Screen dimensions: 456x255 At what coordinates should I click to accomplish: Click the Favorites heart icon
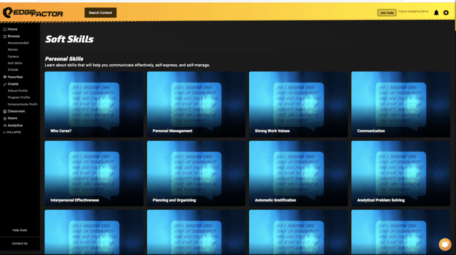pyautogui.click(x=5, y=77)
